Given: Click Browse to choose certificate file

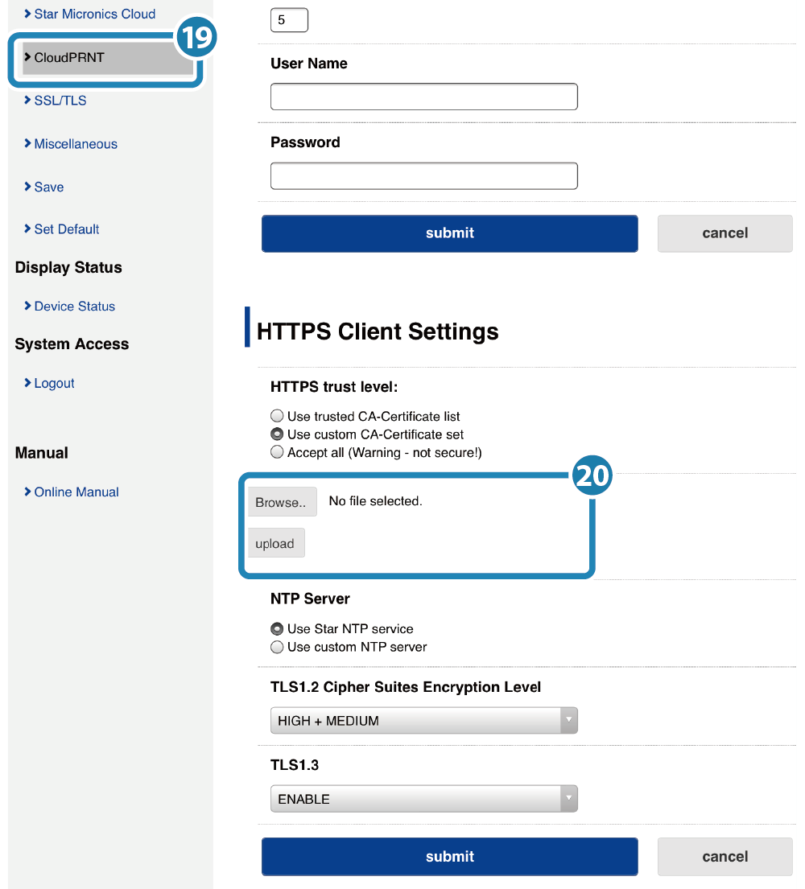Looking at the screenshot, I should tap(281, 502).
